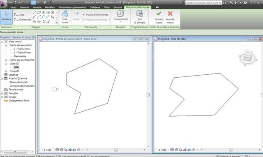263x157 pixels.
Task: Click the 1:100 scale in the 3D view
Action: tap(162, 150)
